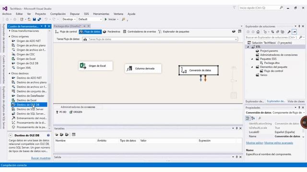Click the Mostrar editor link

[255, 143]
